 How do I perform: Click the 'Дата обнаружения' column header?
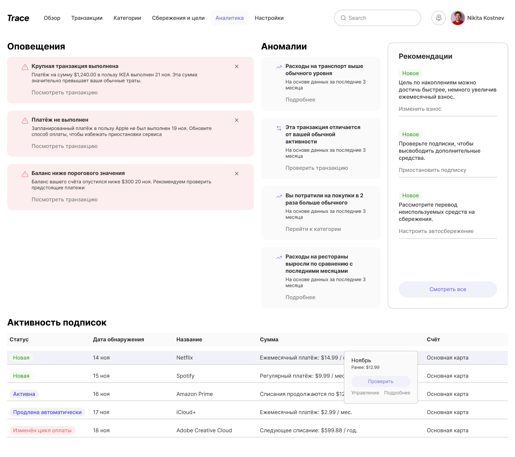coord(118,340)
